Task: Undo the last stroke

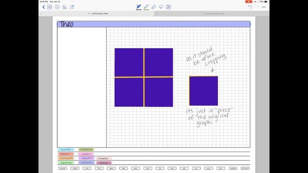Action: [x=250, y=7]
